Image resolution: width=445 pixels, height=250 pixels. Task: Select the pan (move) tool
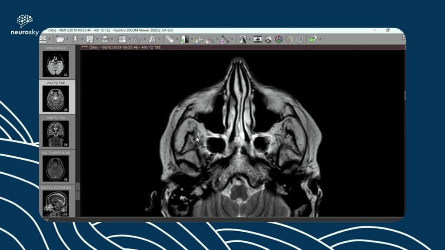point(199,39)
